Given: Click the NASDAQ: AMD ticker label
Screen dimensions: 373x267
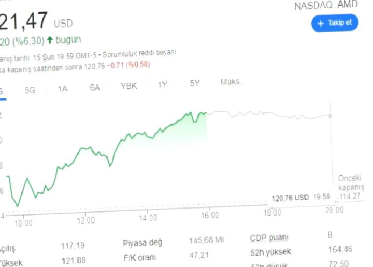Looking at the screenshot, I should coord(326,6).
